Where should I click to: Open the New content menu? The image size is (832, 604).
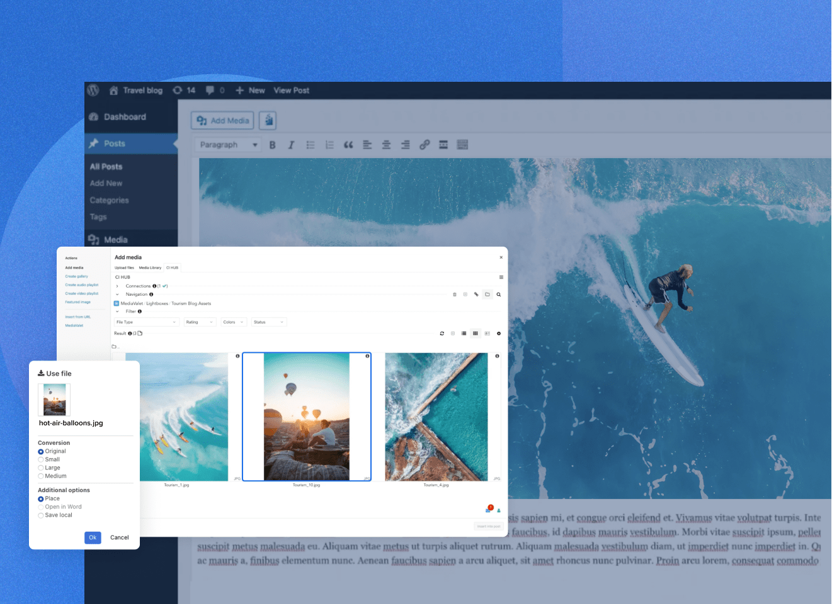pyautogui.click(x=250, y=91)
